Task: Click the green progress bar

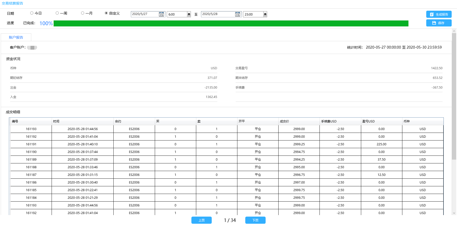Action: coord(231,23)
